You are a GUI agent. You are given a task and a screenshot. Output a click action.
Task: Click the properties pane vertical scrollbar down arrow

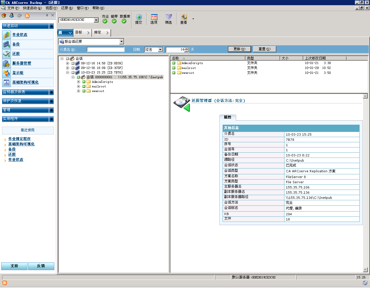[x=365, y=270]
